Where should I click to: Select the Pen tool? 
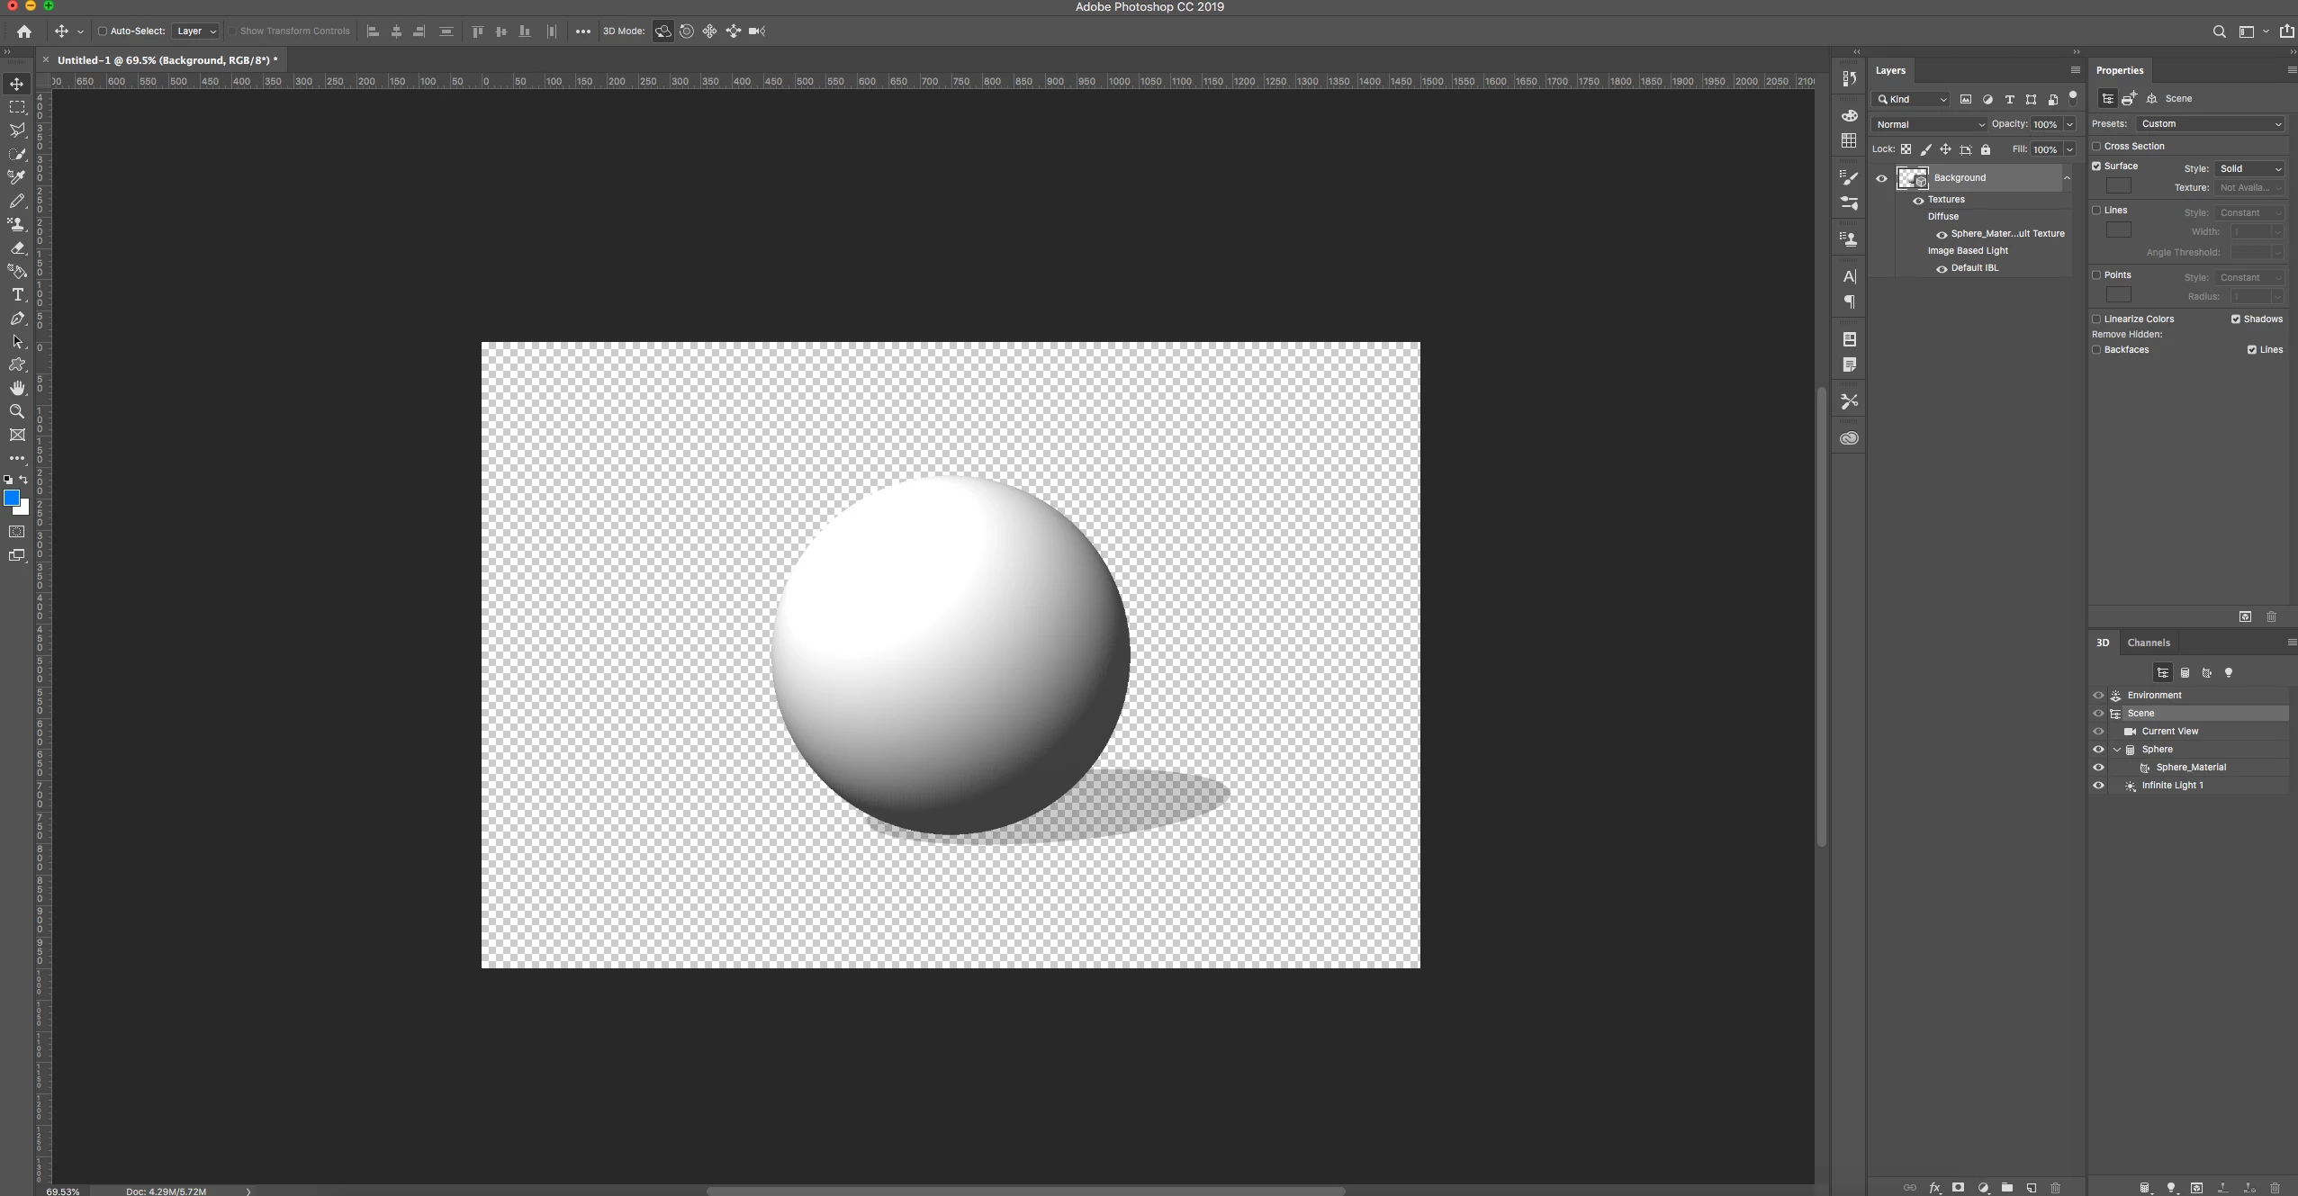[17, 319]
